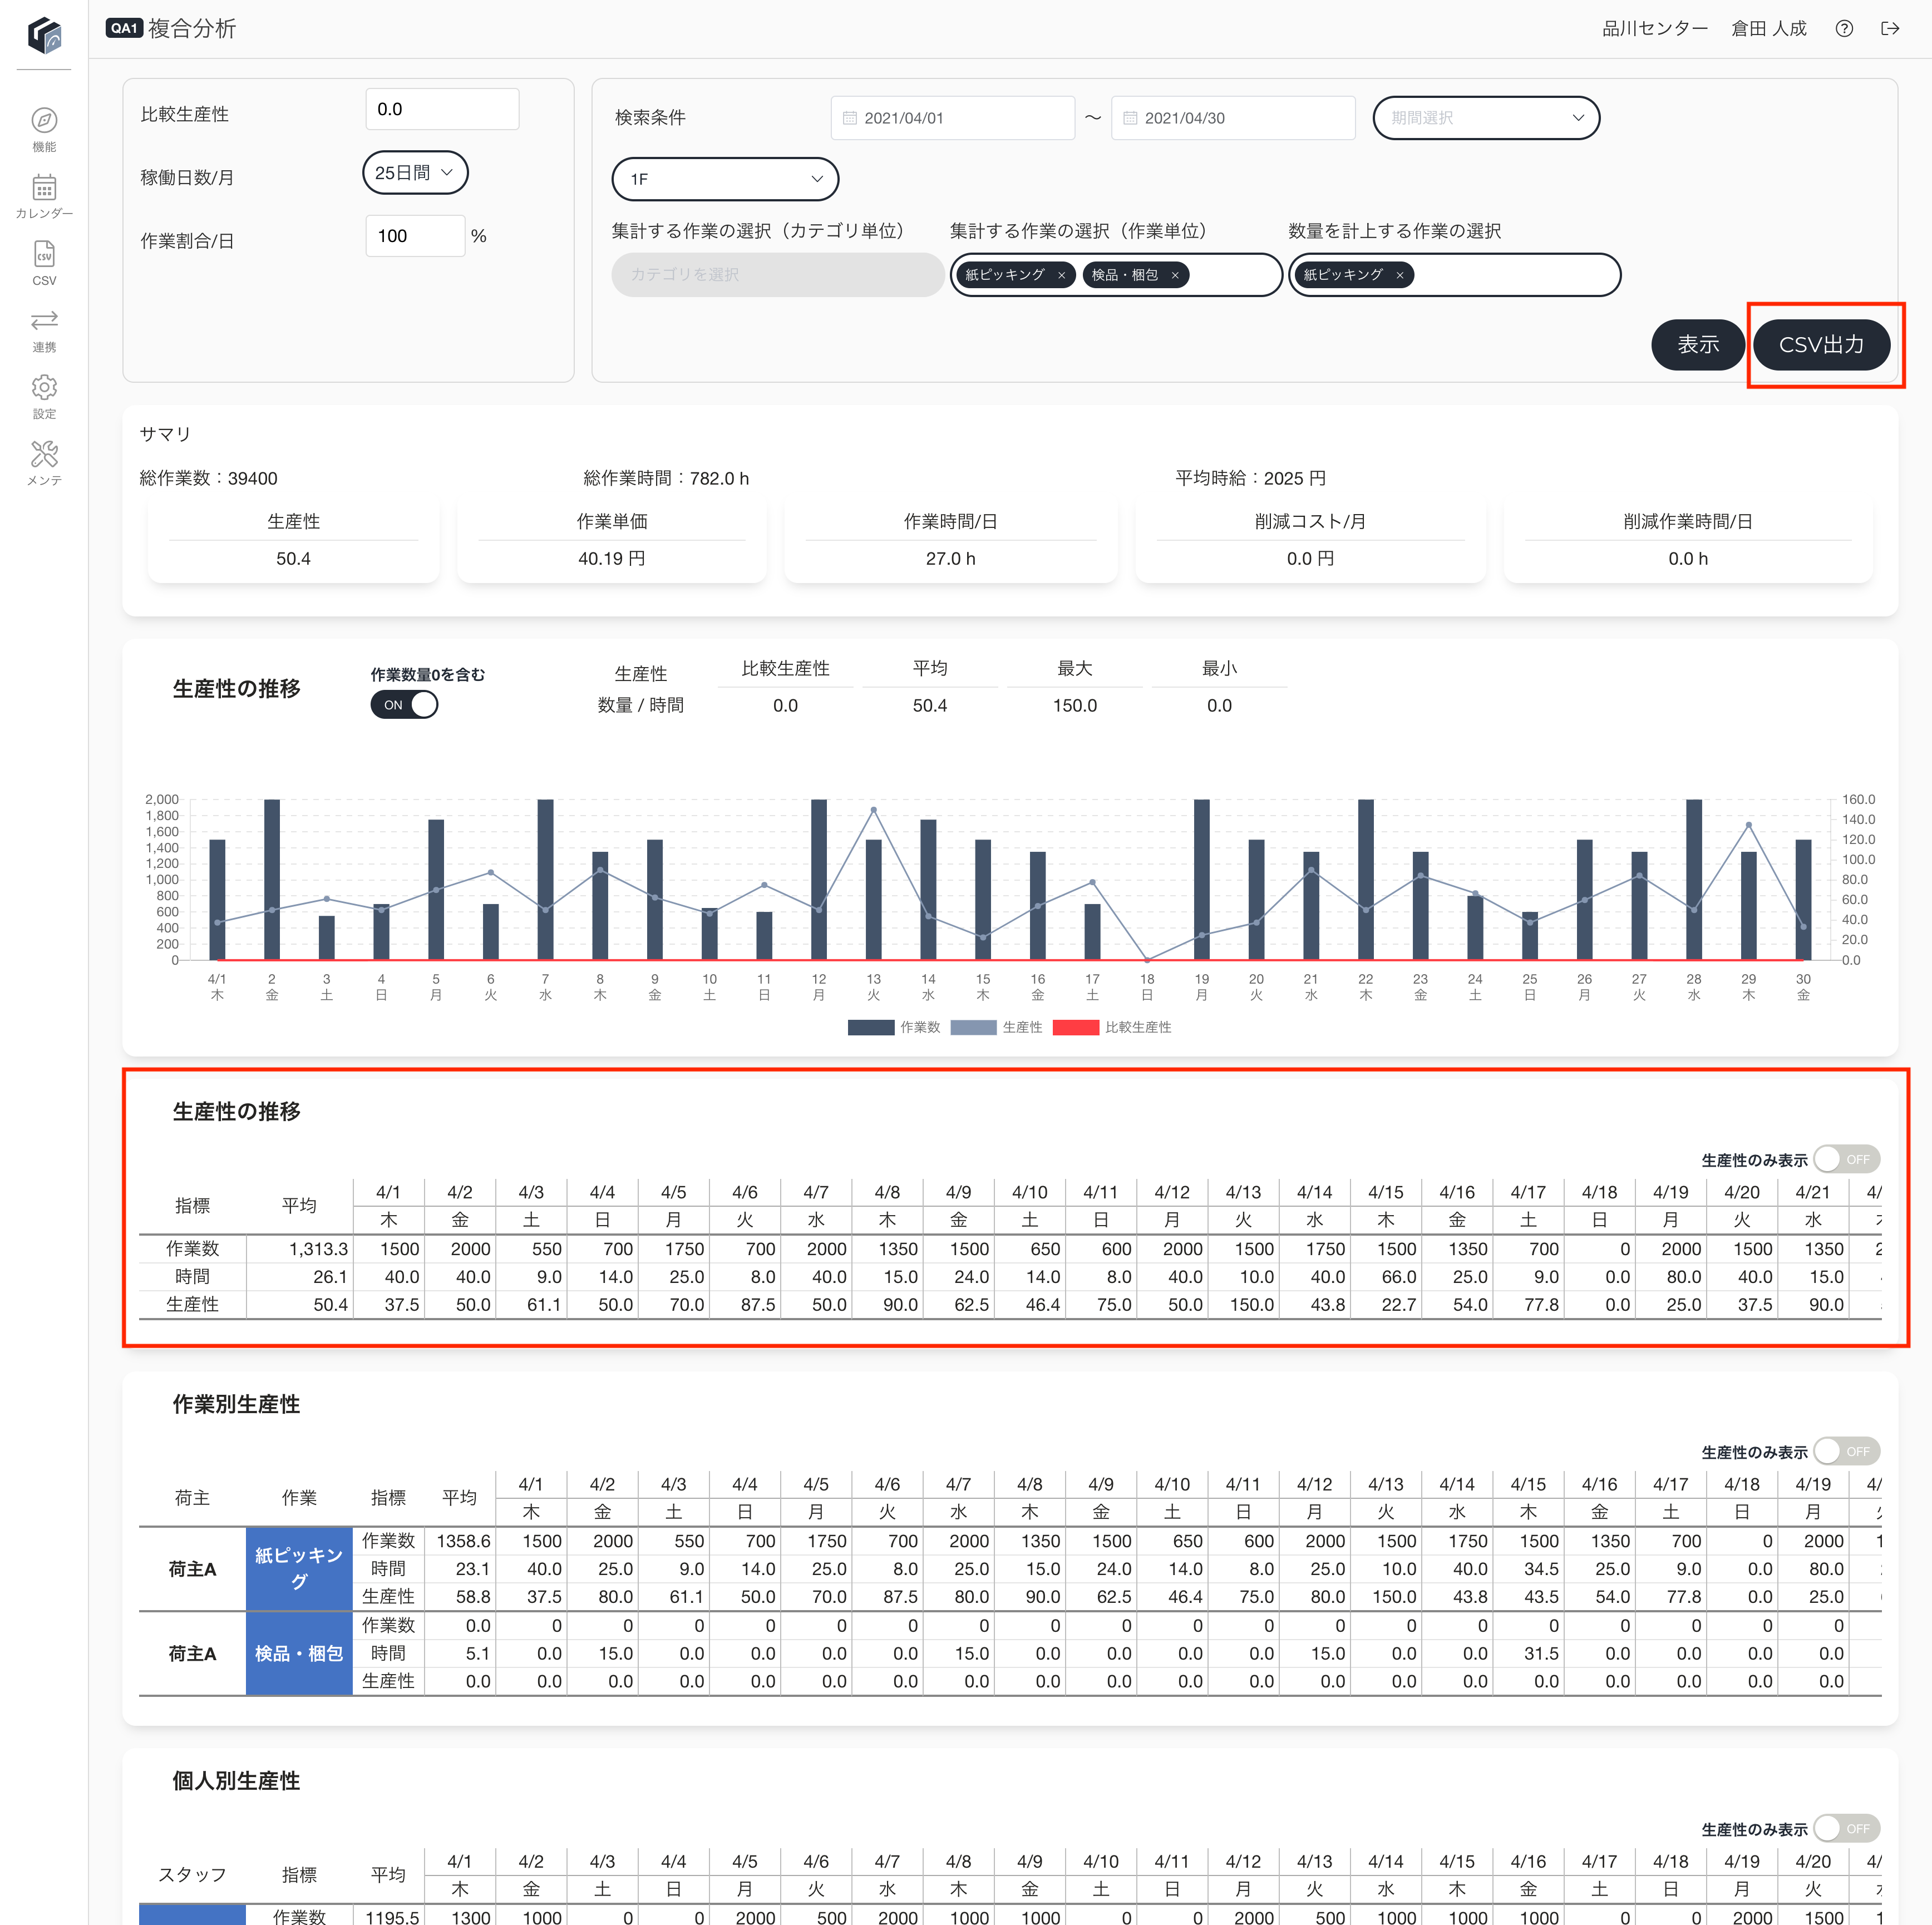Image resolution: width=1932 pixels, height=1925 pixels.
Task: Open the 連携 arrows icon
Action: pyautogui.click(x=44, y=320)
